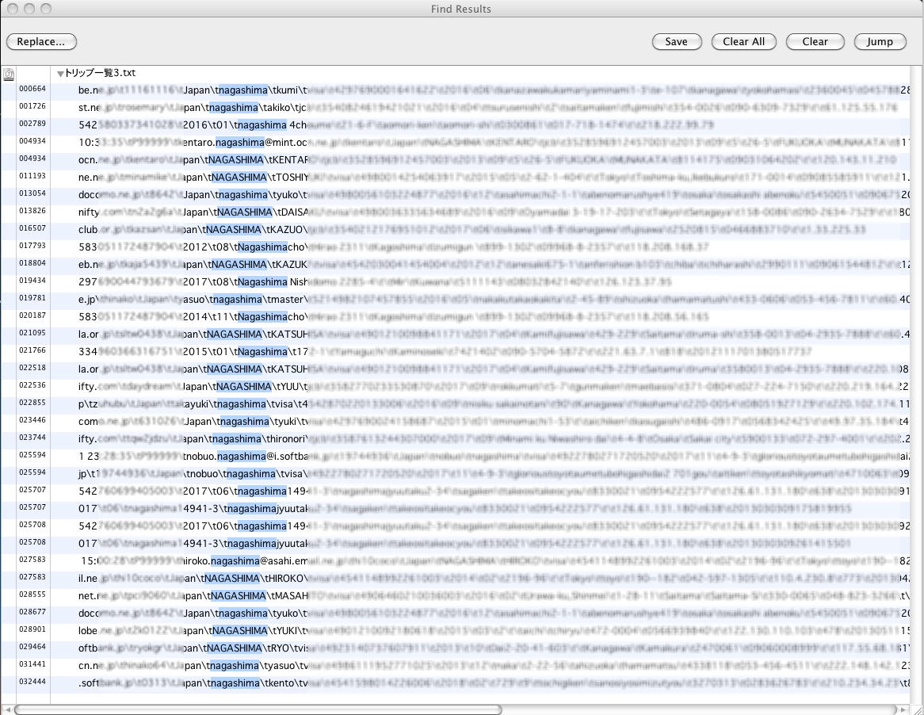Click the icon at top of line-number gutter

click(9, 75)
